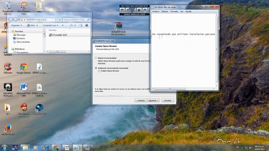Open the clock in the system tray
269x151 pixels.
tap(260, 148)
